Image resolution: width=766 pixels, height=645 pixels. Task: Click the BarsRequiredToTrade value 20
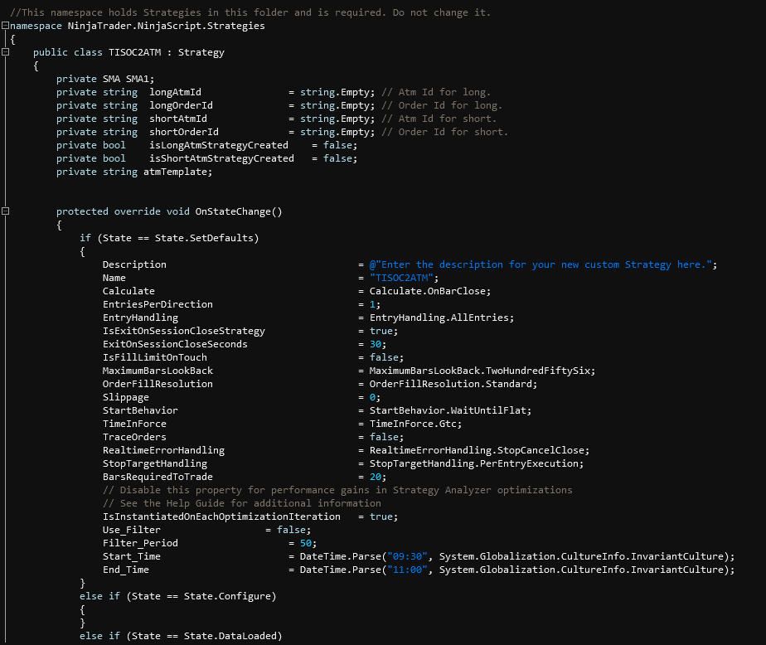[x=375, y=477]
